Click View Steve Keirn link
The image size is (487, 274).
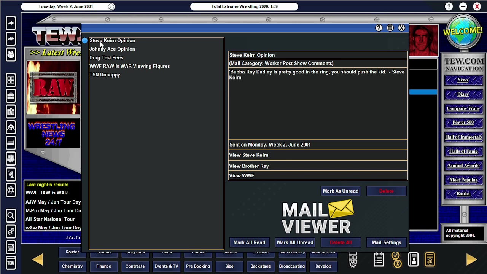click(x=318, y=155)
